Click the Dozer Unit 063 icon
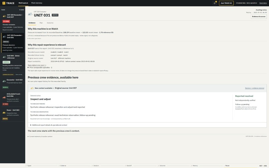 pyautogui.click(x=4, y=113)
